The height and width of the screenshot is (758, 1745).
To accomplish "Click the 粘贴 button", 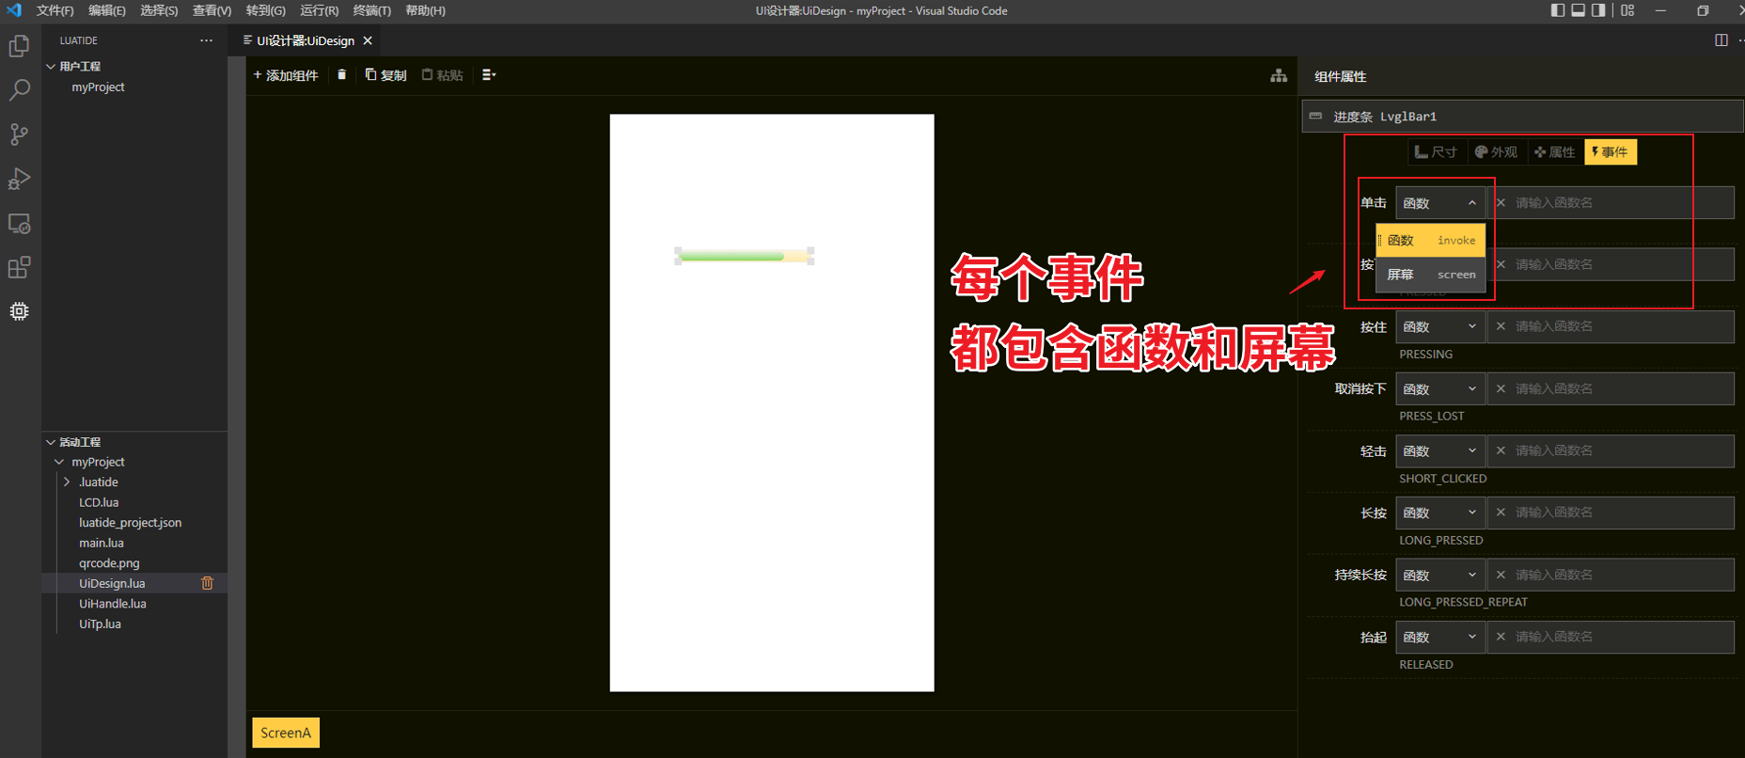I will tap(442, 75).
